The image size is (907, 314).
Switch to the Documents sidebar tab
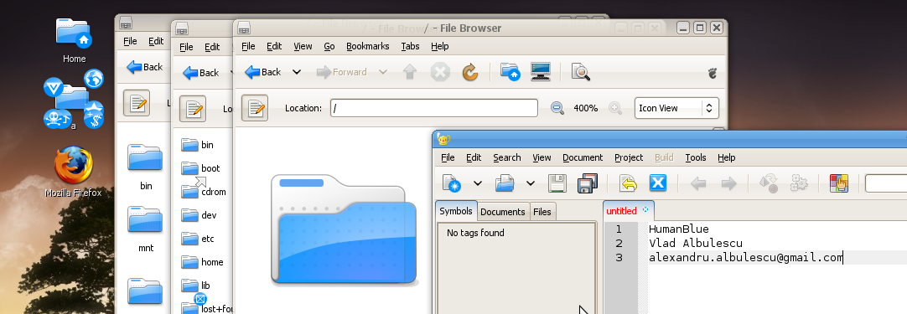tap(503, 212)
